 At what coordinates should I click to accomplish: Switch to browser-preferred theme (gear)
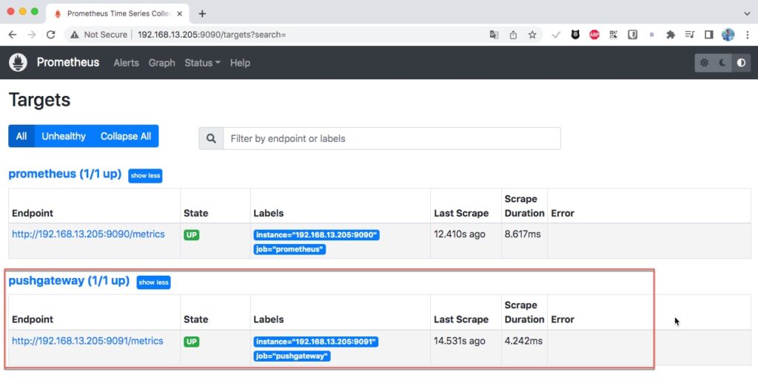point(705,63)
